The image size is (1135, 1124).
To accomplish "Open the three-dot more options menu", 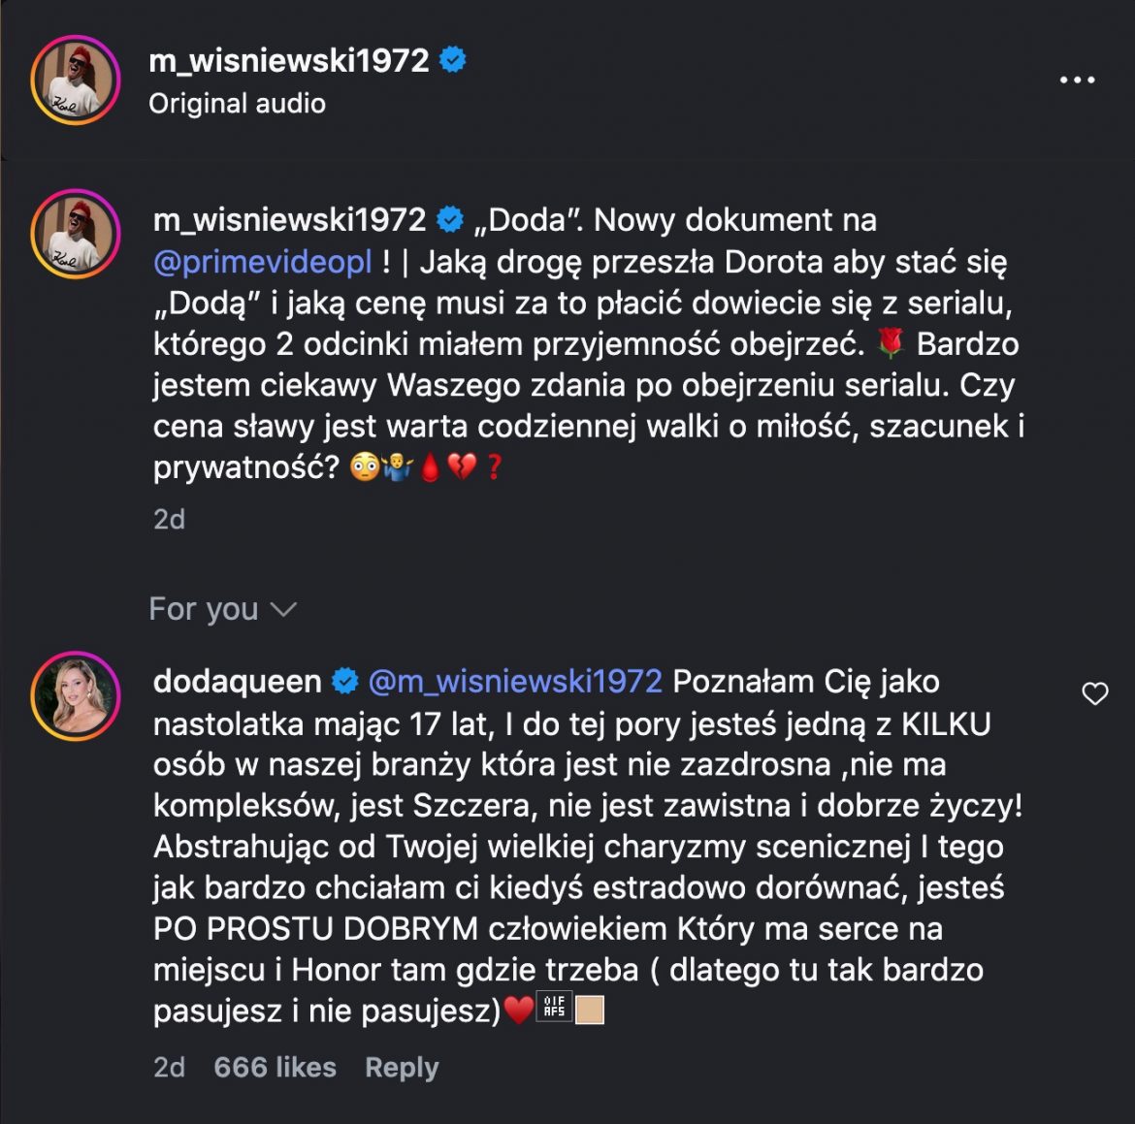I will click(x=1077, y=80).
